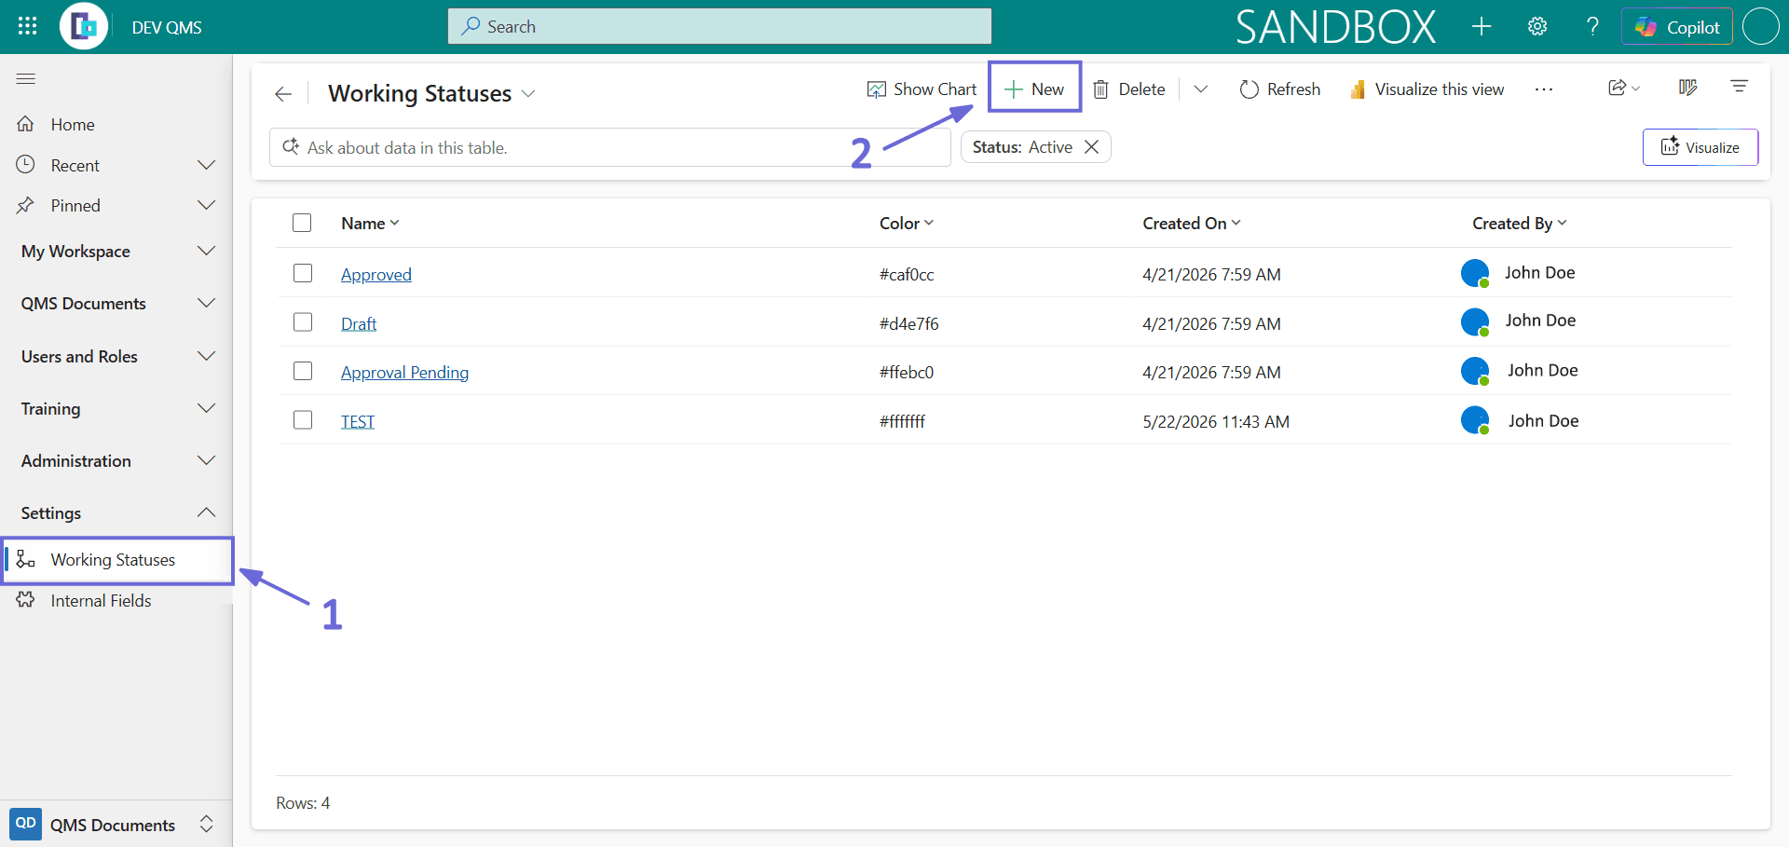Expand the Recent list chevron
This screenshot has height=847, width=1789.
coord(207,165)
